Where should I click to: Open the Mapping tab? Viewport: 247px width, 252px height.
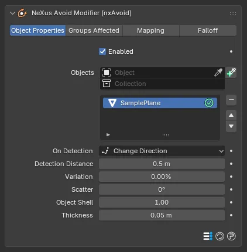pos(150,30)
